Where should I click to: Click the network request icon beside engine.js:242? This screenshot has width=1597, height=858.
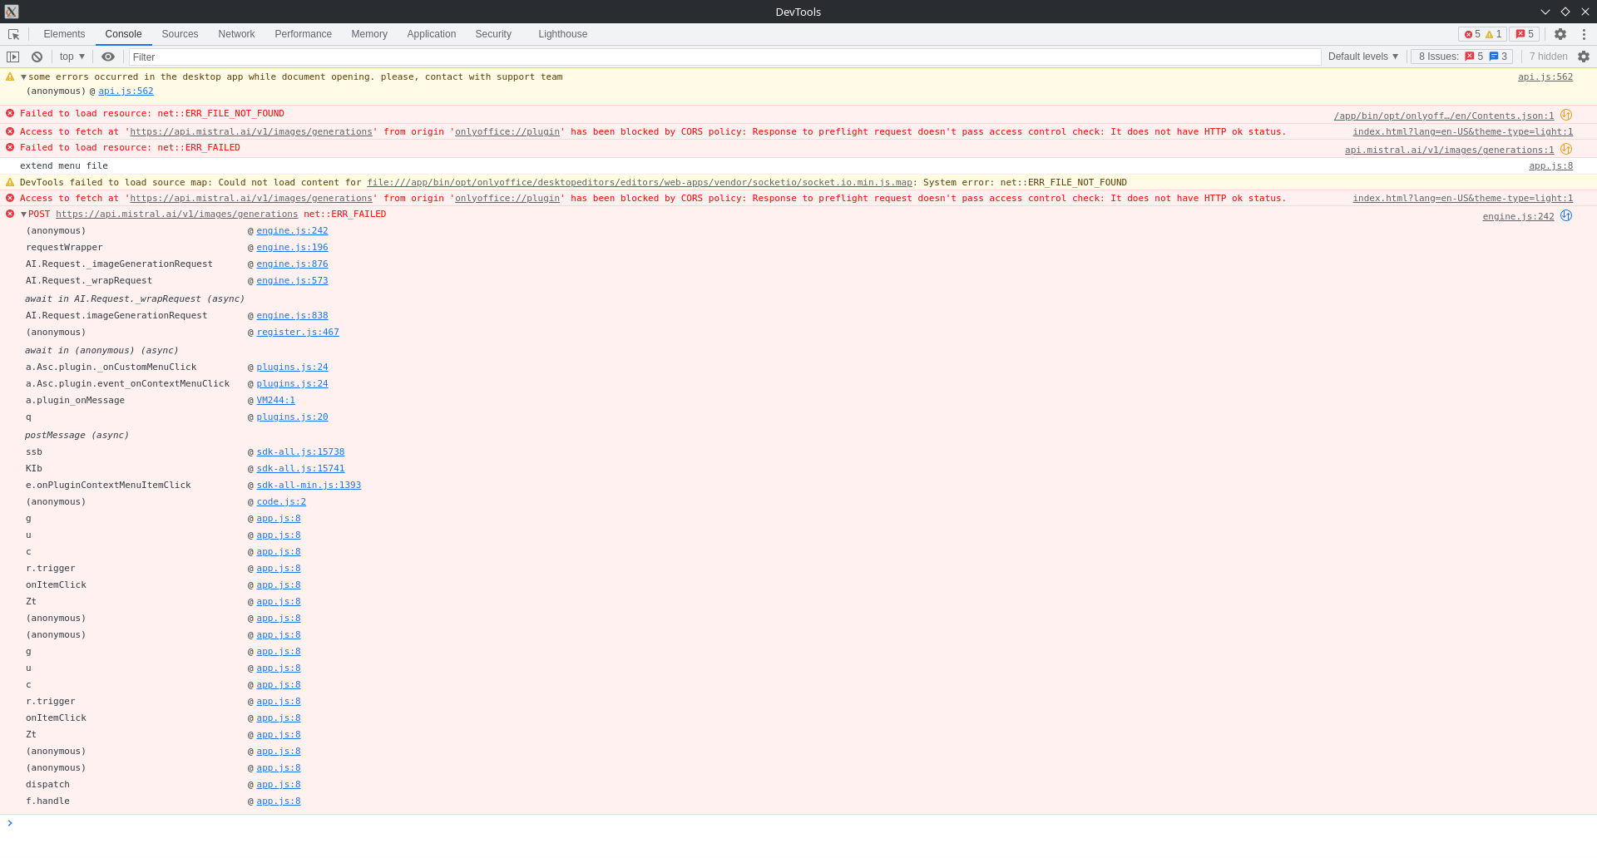1566,215
